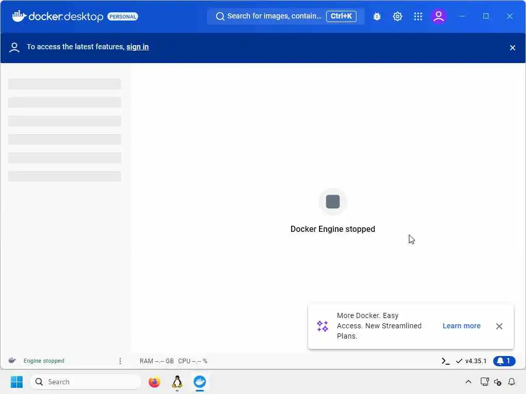Click the whale icon in status bar
The height and width of the screenshot is (394, 526).
pos(12,361)
